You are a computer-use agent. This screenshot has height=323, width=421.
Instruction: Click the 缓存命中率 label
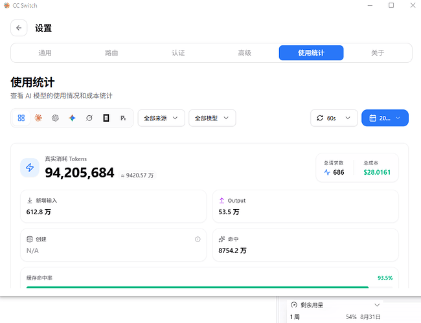point(40,278)
